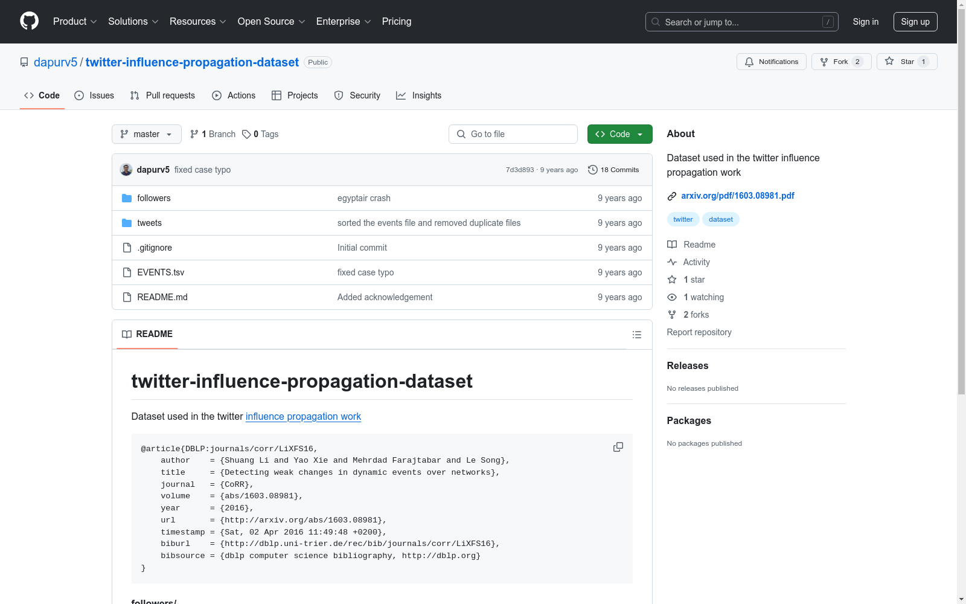Expand the Product menu
Screen dimensions: 966x604
click(x=75, y=22)
